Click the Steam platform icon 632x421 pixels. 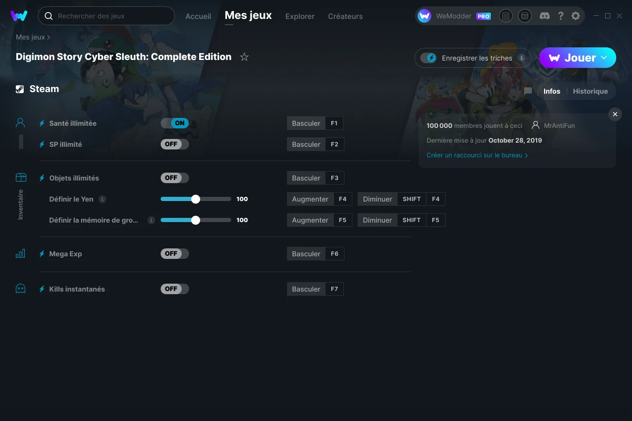(20, 89)
